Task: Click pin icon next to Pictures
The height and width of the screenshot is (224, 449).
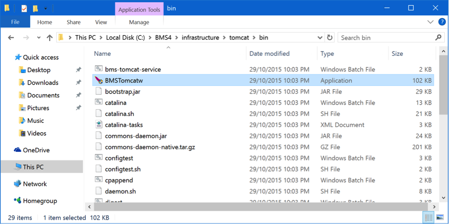Action: (78, 108)
